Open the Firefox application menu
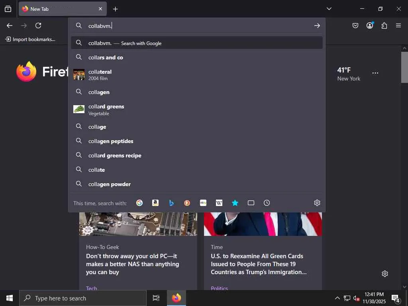 point(398,25)
